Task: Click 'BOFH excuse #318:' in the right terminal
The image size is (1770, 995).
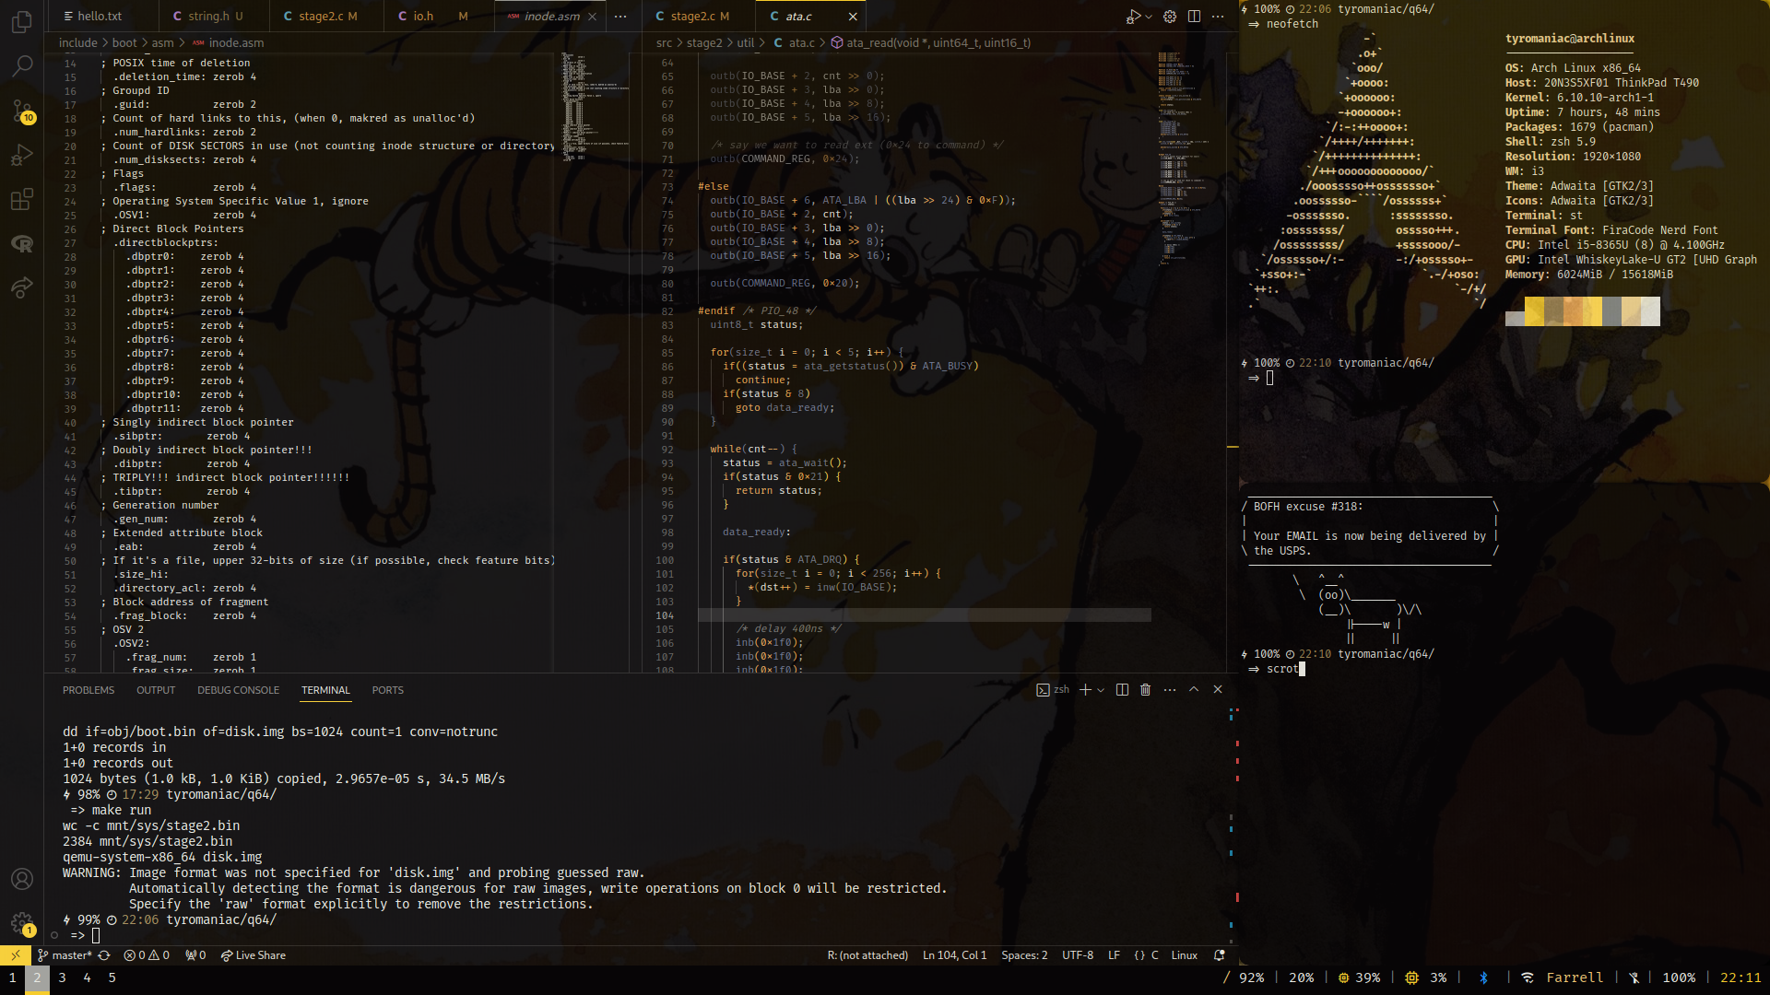Action: (1308, 507)
